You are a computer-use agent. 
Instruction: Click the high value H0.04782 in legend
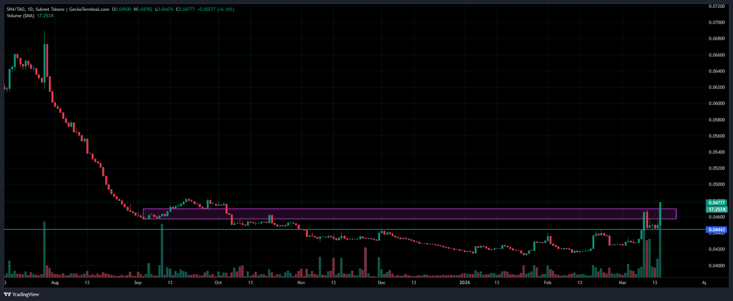pos(144,9)
